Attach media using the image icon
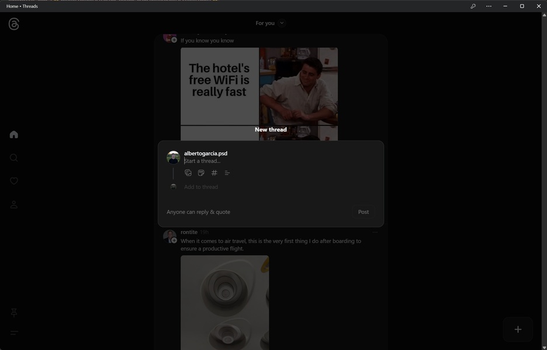Image resolution: width=547 pixels, height=350 pixels. (x=188, y=173)
